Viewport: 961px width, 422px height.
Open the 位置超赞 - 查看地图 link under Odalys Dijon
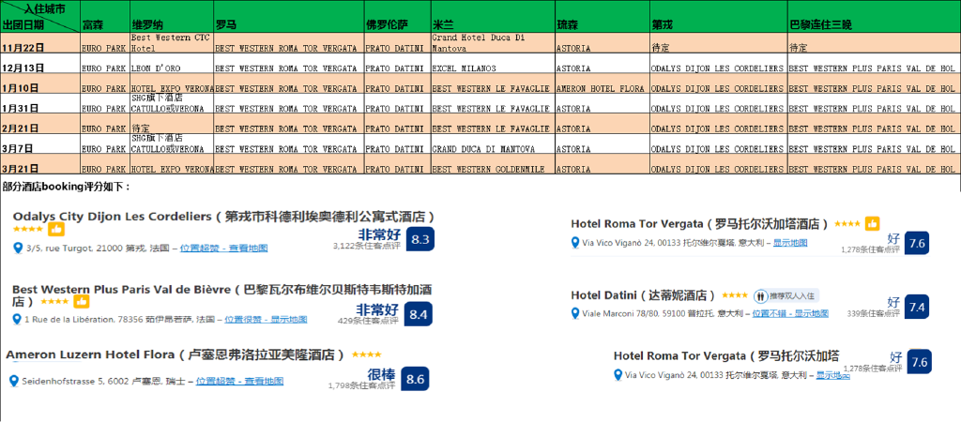pos(223,249)
